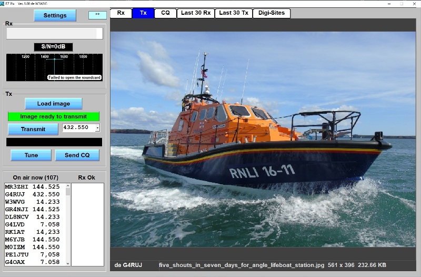This screenshot has width=421, height=277.
Task: Click the Load image button
Action: 54,103
